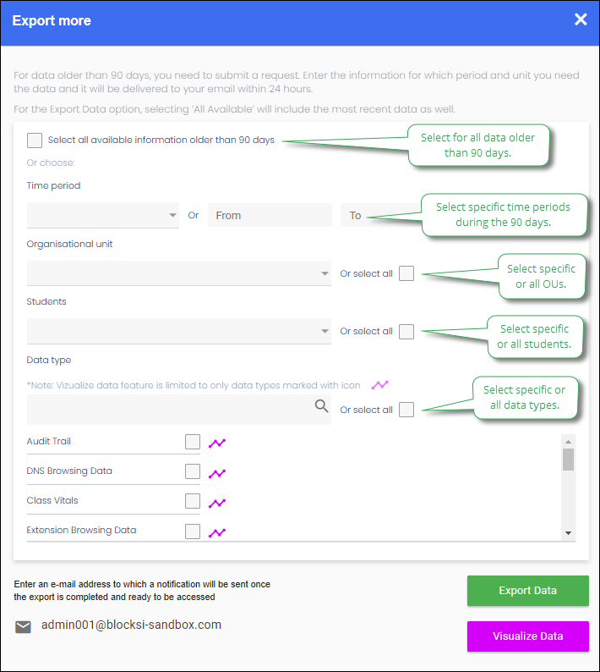Tick the Students 'Or select all' checkbox
600x672 pixels.
click(x=406, y=331)
